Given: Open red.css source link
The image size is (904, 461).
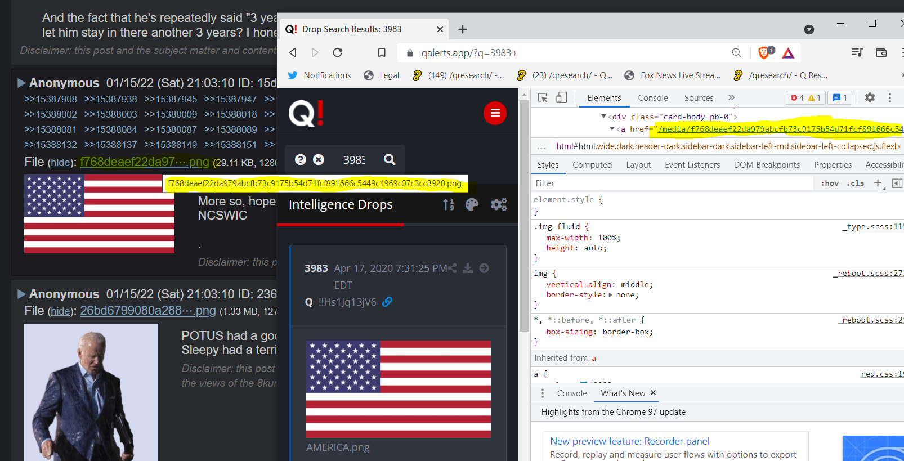Looking at the screenshot, I should click(882, 374).
